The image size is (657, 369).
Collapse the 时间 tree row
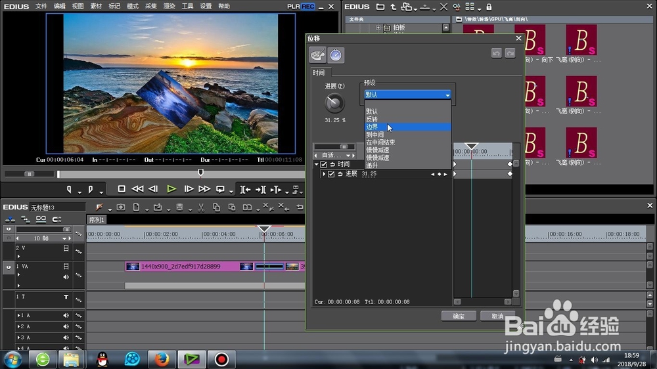[316, 164]
